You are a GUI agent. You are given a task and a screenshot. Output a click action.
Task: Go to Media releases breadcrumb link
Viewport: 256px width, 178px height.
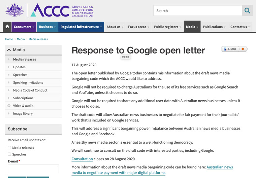(x=38, y=39)
